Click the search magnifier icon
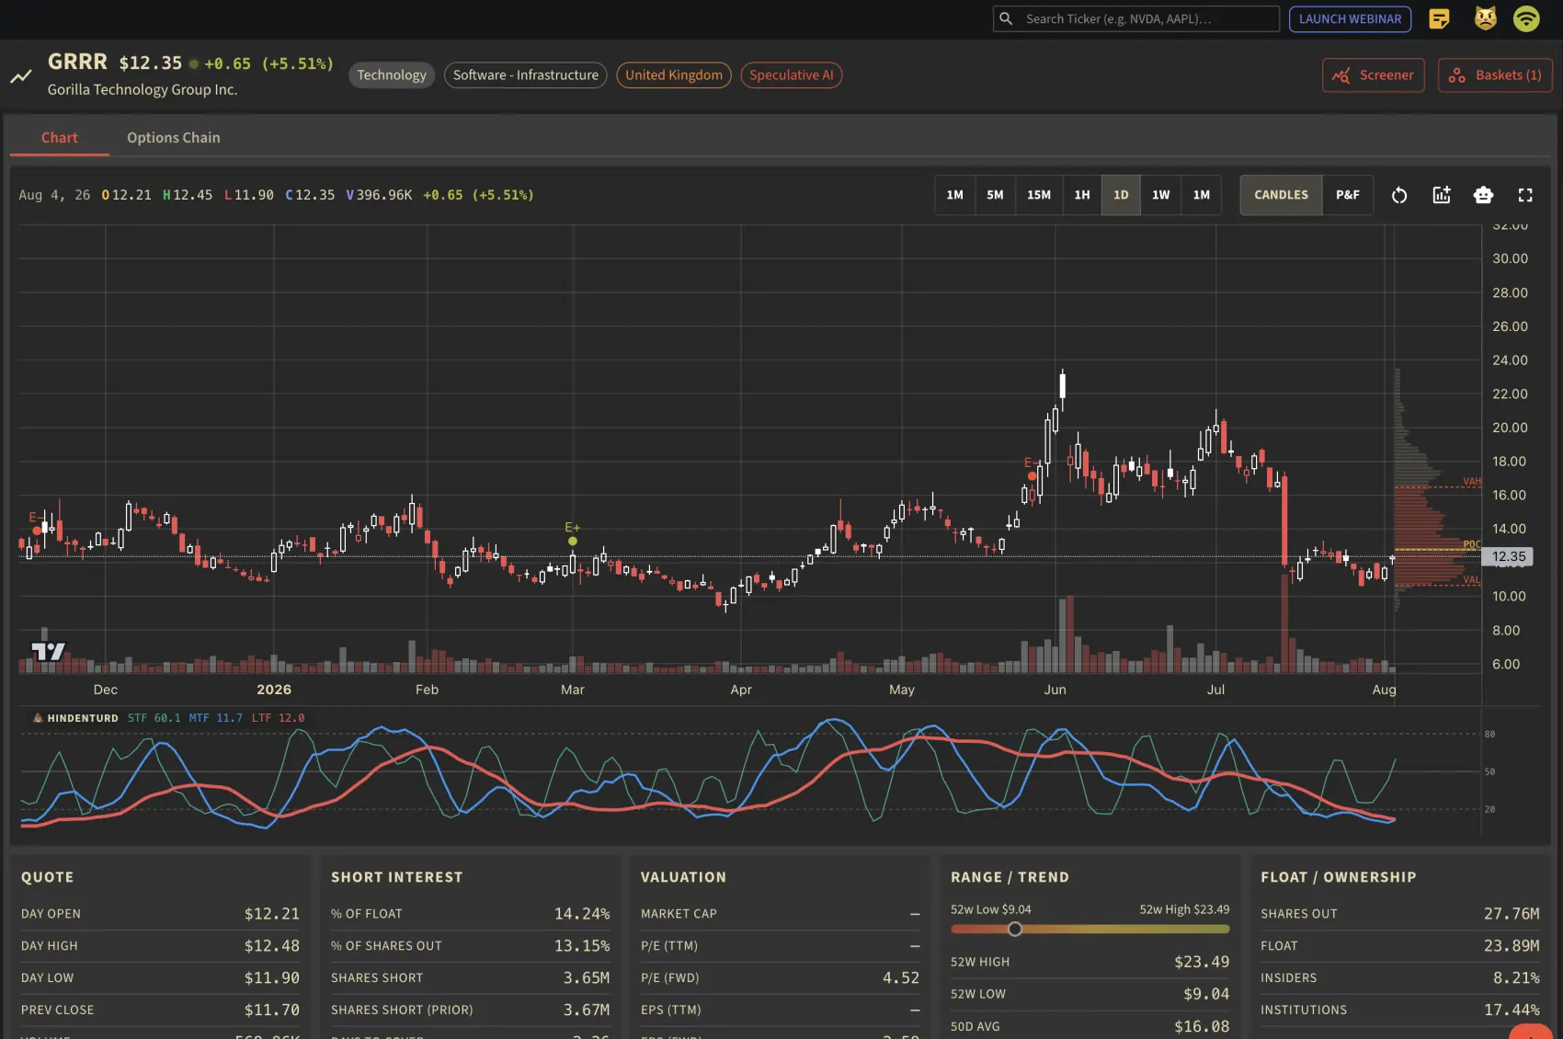Image resolution: width=1563 pixels, height=1039 pixels. pos(1006,18)
